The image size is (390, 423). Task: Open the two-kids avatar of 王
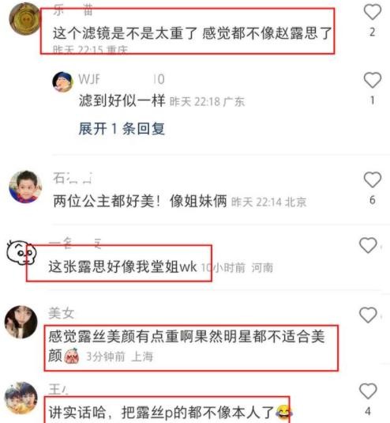[x=21, y=398]
